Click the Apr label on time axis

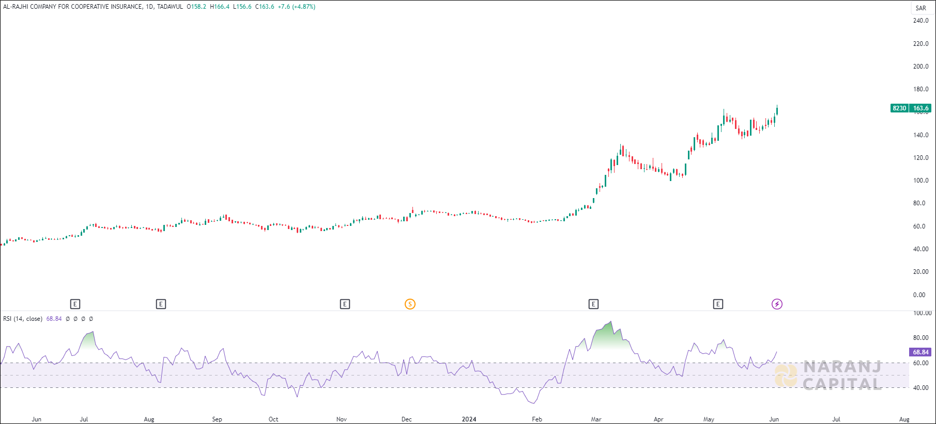click(658, 419)
